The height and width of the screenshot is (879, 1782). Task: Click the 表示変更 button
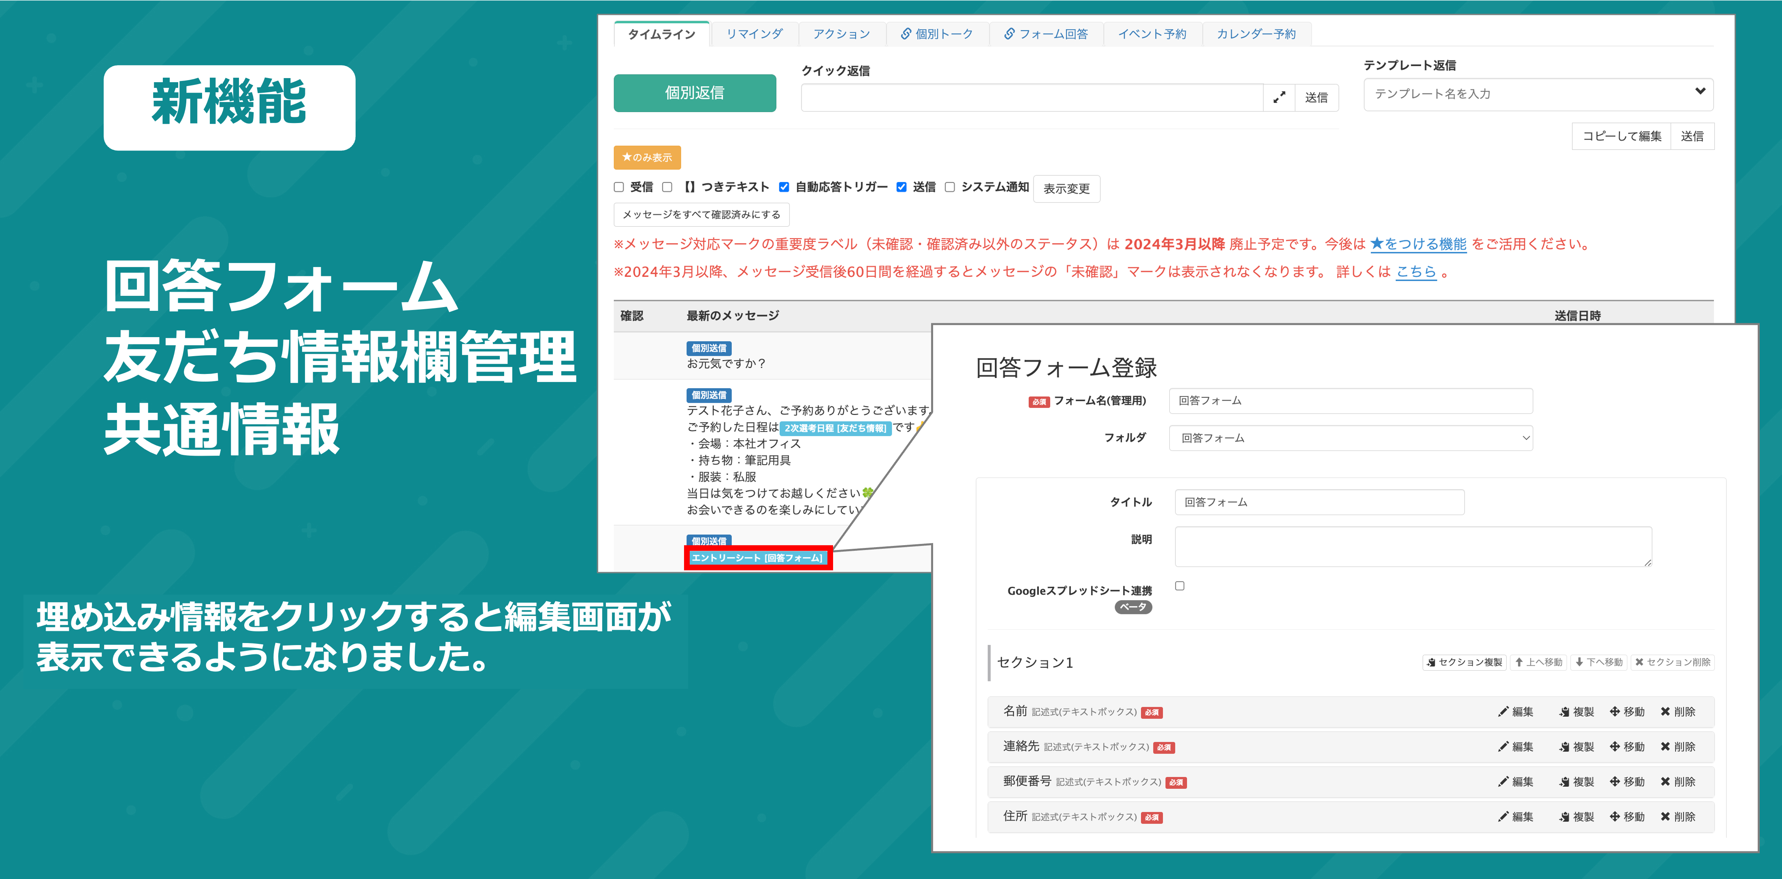1066,189
